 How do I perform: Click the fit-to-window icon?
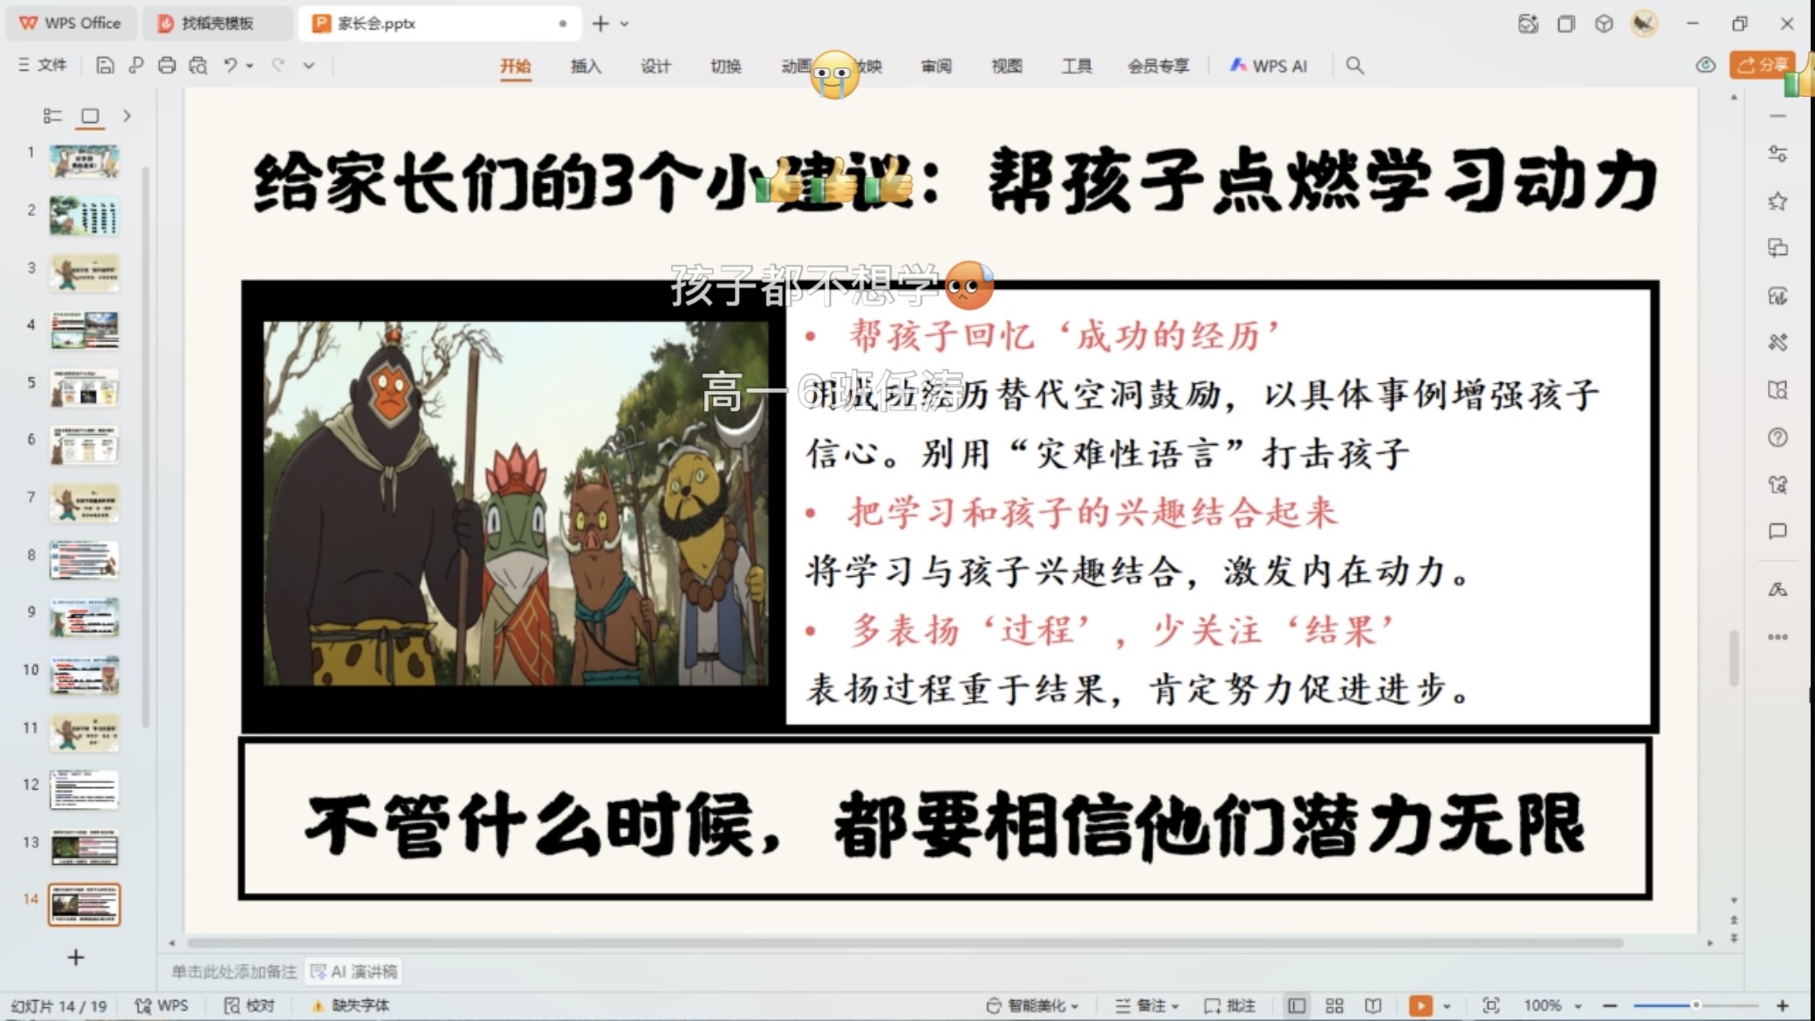[x=1490, y=1005]
